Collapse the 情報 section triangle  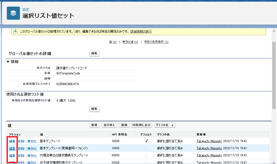(8, 62)
